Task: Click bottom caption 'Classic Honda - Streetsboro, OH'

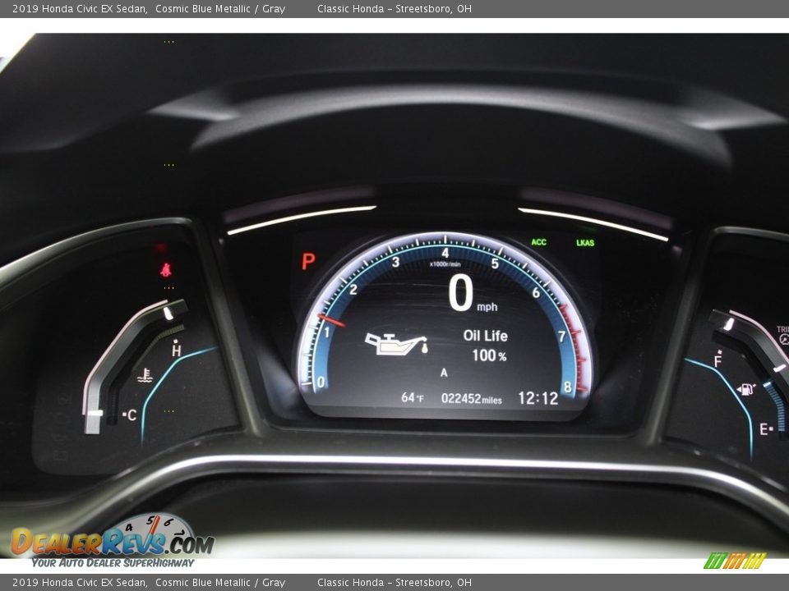Action: 394,583
